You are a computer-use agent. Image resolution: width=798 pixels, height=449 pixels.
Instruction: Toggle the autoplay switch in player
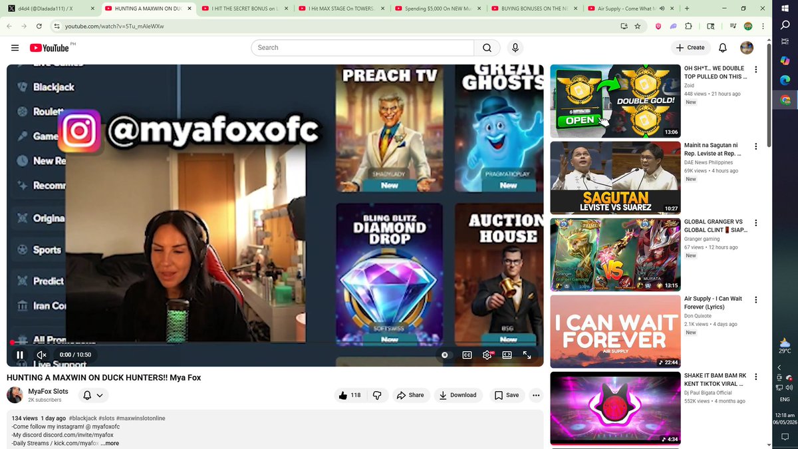click(x=445, y=355)
